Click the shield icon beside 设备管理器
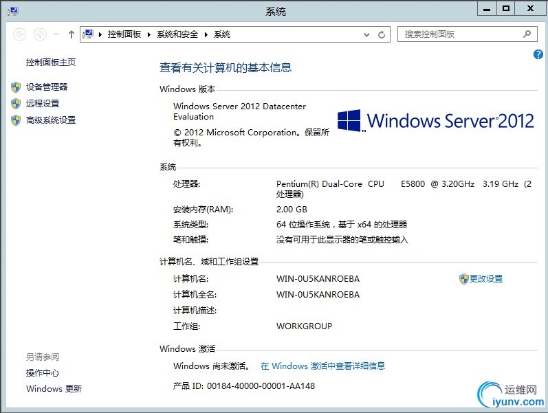 click(x=16, y=87)
